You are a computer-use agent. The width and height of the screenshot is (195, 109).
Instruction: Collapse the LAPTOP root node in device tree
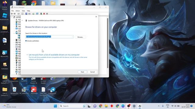12,17
